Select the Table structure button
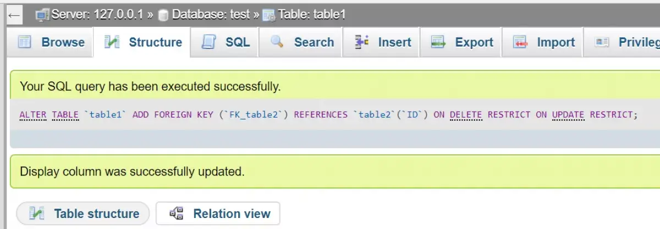This screenshot has height=229, width=660. pyautogui.click(x=82, y=214)
